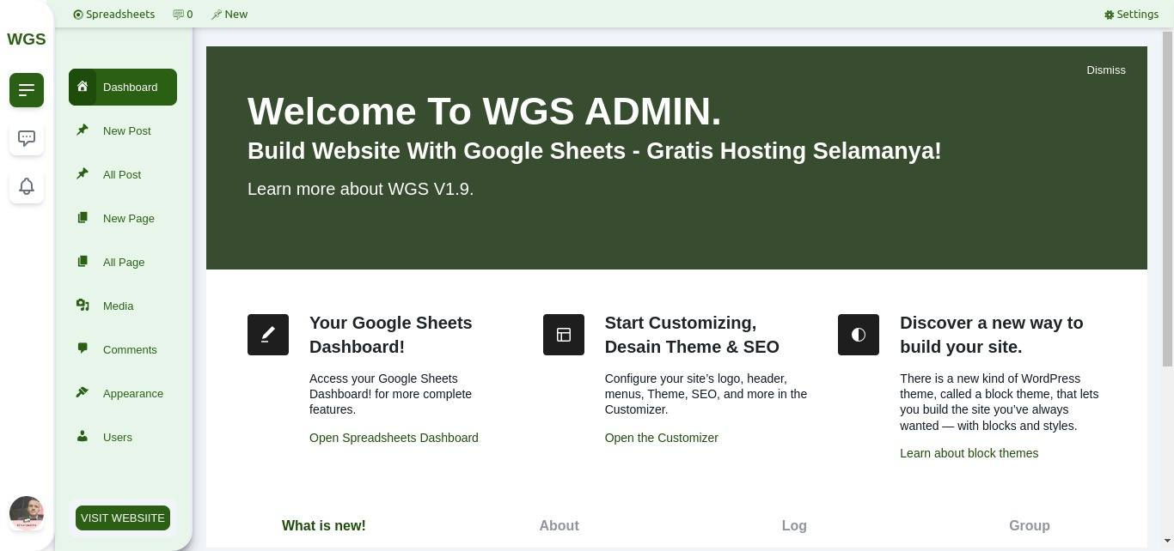Click Open the Customizer link

click(662, 438)
